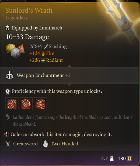This screenshot has height=166, width=140.
Task: Click the radiant damage star icon
Action: click(x=43, y=60)
